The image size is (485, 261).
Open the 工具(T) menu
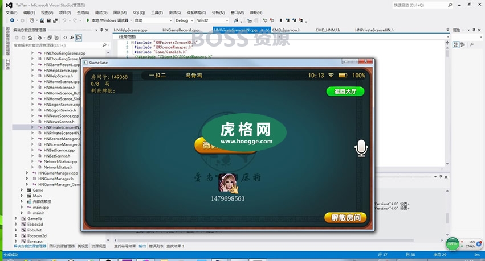click(157, 13)
